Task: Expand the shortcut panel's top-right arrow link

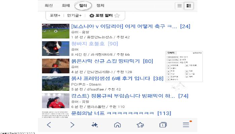Action: [197, 53]
